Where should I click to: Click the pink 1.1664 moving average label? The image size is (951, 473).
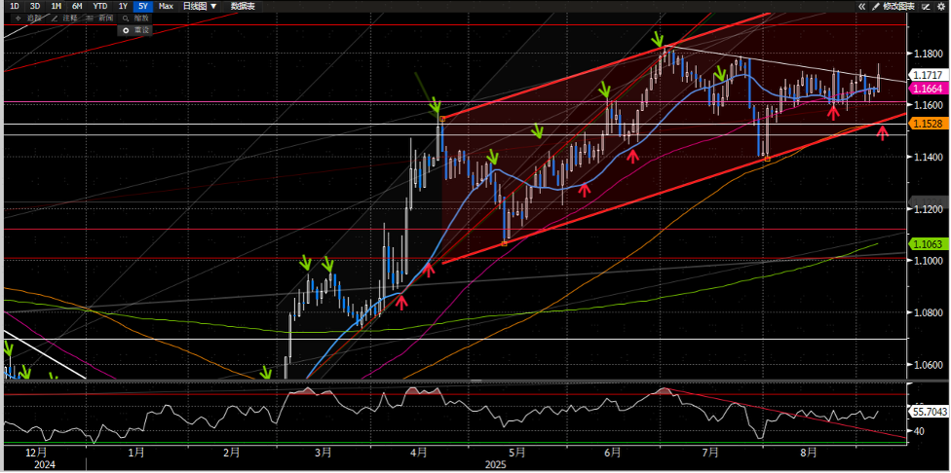click(x=930, y=89)
